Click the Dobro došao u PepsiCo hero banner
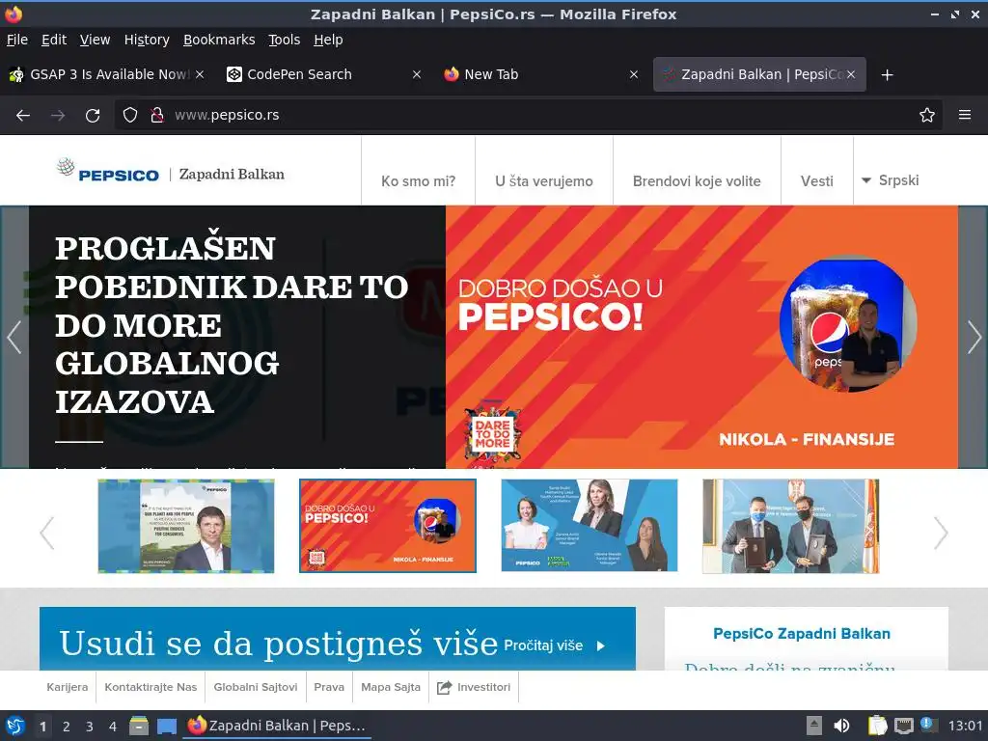 [x=701, y=337]
